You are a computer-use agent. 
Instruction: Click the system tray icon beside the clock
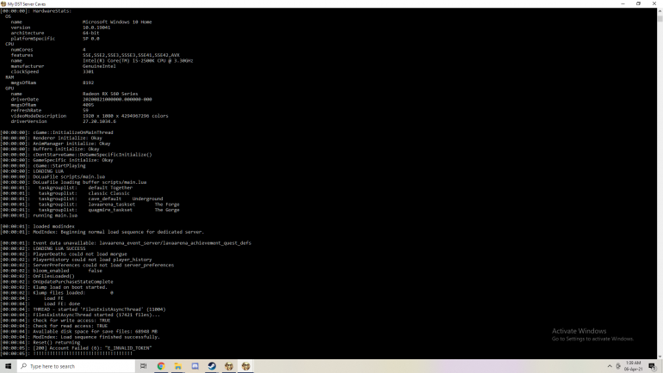click(x=618, y=366)
